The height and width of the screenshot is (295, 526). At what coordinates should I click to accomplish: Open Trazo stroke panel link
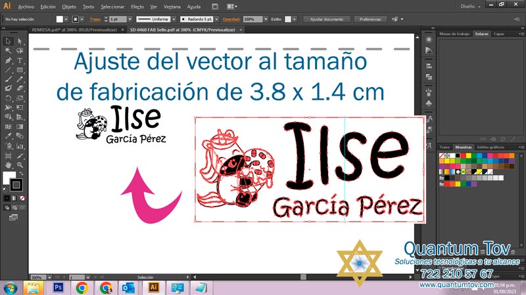(95, 20)
